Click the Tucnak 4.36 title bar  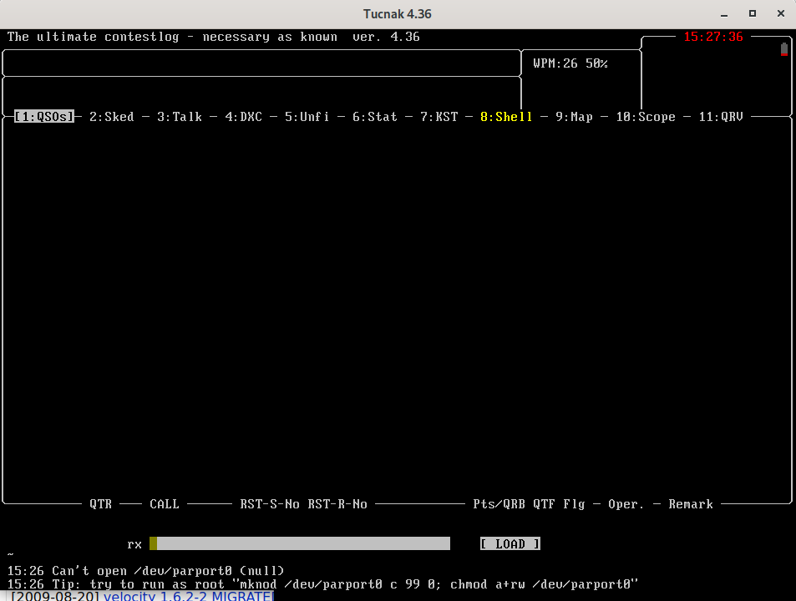[x=398, y=14]
